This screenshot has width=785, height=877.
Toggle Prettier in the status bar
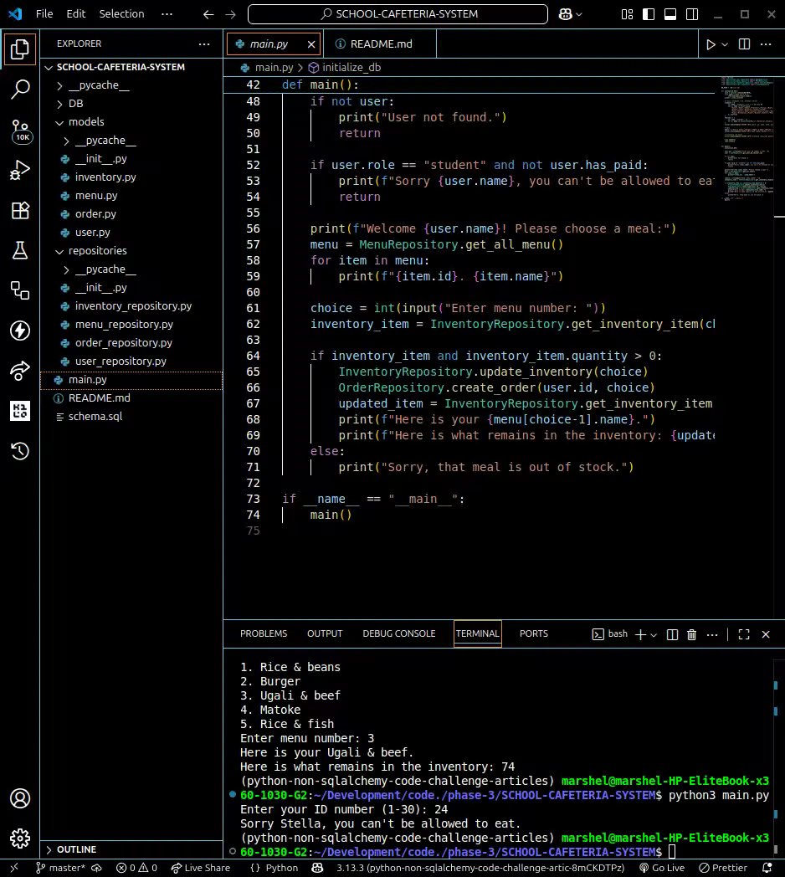[x=723, y=868]
